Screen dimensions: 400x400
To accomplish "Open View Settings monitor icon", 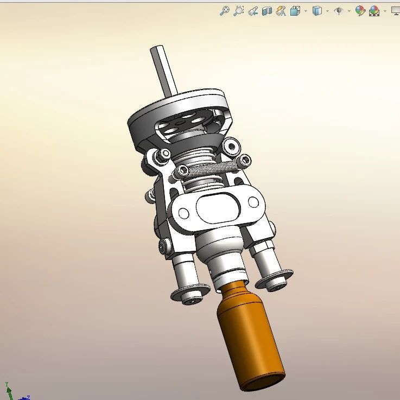I will click(x=396, y=11).
